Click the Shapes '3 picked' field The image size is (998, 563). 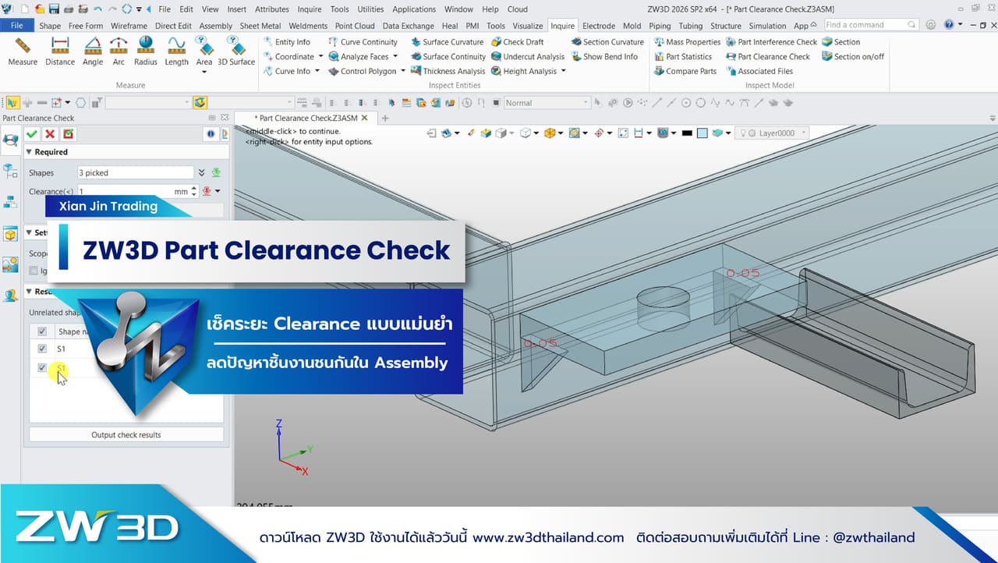click(x=135, y=172)
